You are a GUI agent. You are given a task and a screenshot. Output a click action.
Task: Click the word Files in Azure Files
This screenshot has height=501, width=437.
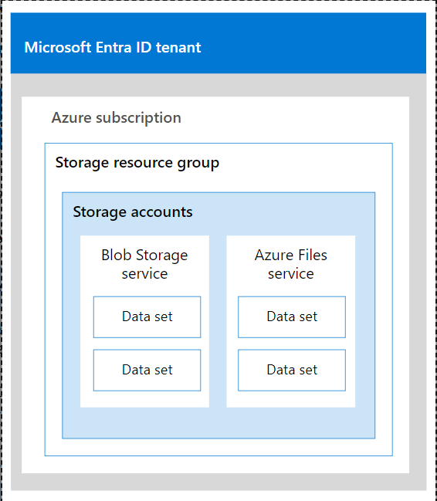313,255
